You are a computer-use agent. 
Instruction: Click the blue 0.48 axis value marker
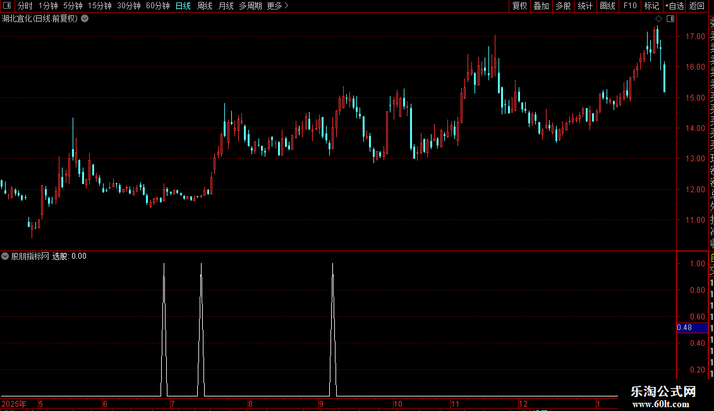coord(692,328)
